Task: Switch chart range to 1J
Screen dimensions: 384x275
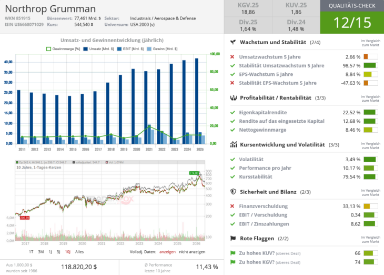Action: pyautogui.click(x=50, y=252)
